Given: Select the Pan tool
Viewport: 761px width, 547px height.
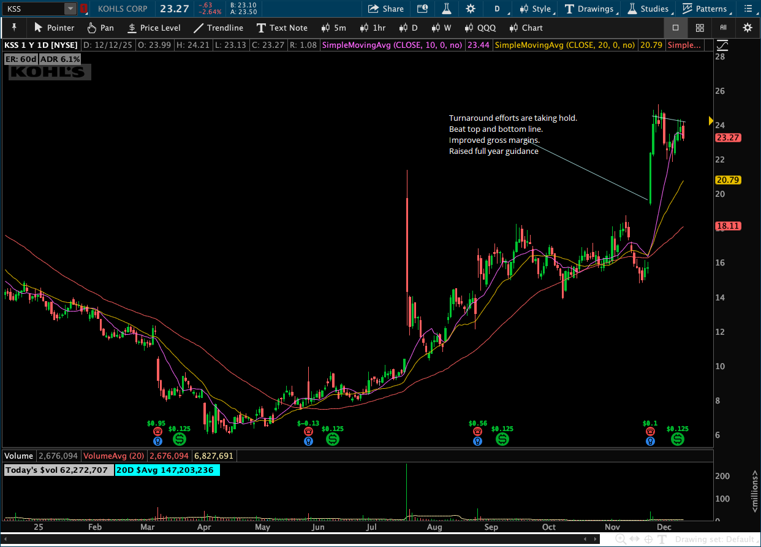Looking at the screenshot, I should [x=100, y=28].
